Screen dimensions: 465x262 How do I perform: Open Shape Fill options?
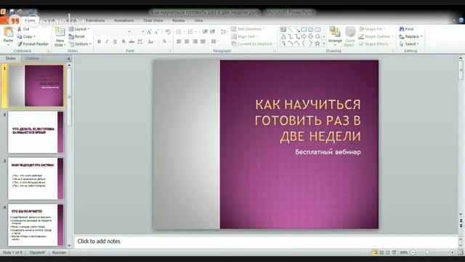coord(372,29)
